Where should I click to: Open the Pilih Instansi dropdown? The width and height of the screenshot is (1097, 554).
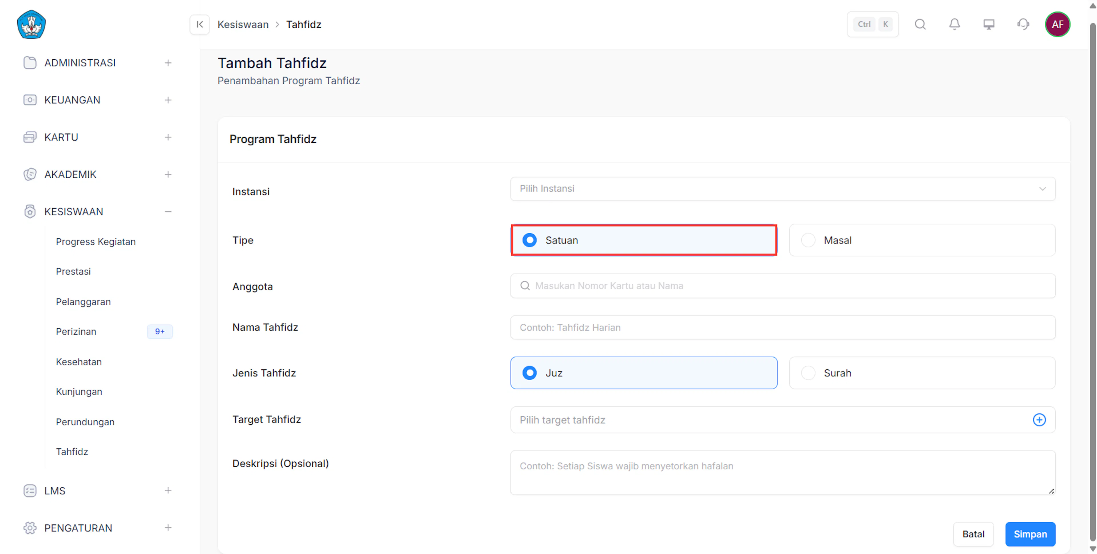pyautogui.click(x=783, y=189)
